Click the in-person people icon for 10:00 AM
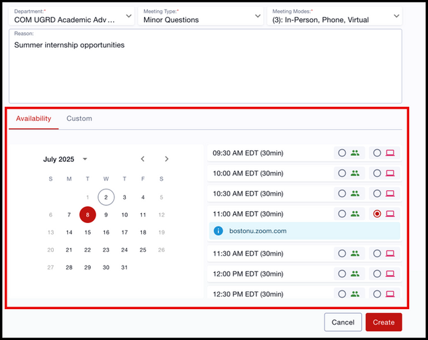 tap(355, 173)
